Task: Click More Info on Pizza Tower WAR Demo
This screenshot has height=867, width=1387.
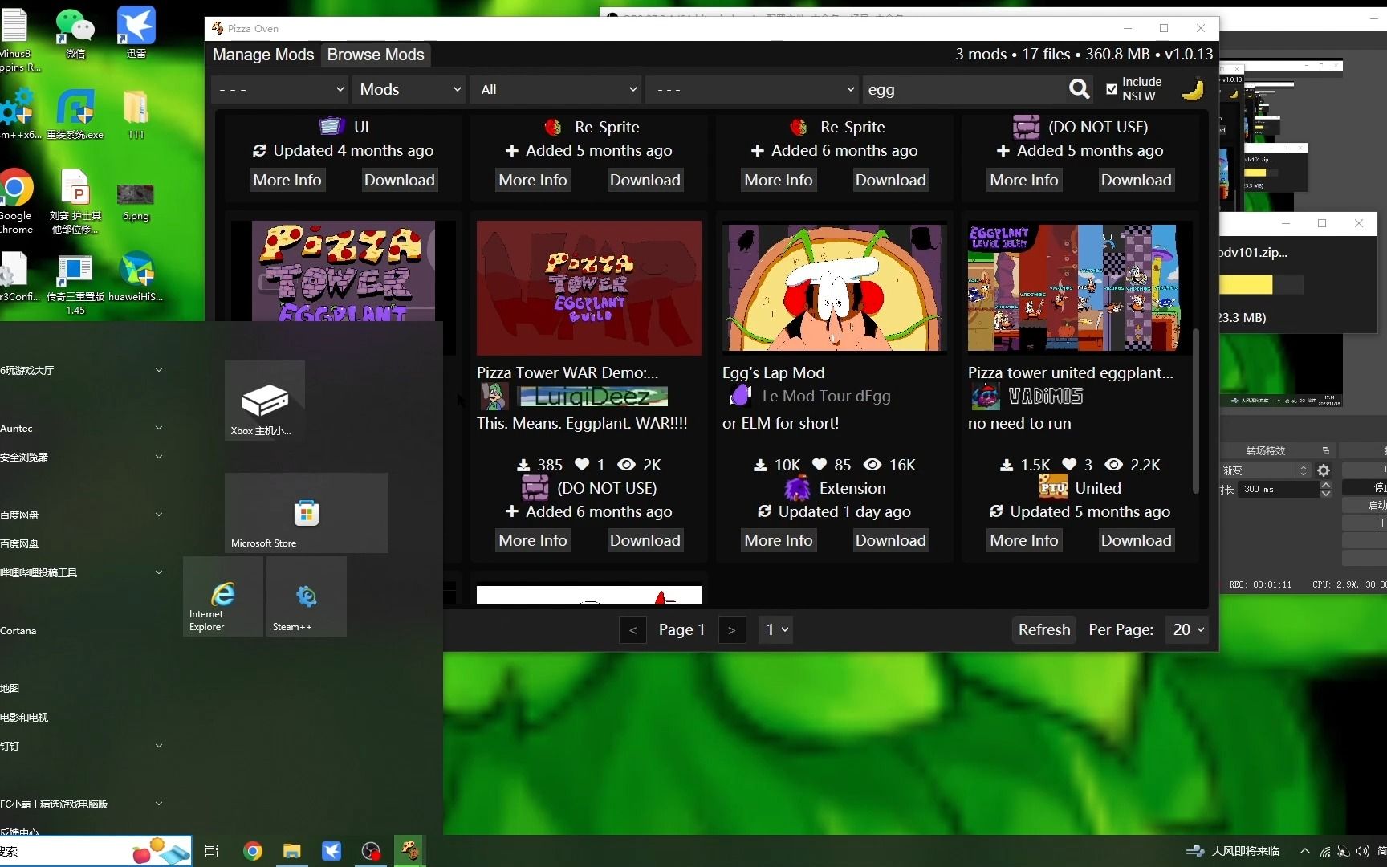Action: pyautogui.click(x=533, y=540)
